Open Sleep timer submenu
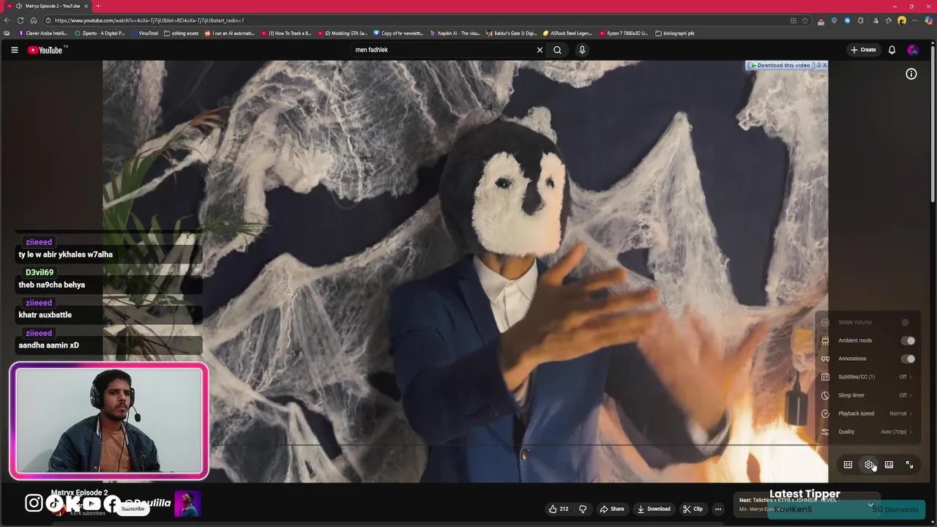This screenshot has height=527, width=937. (867, 395)
